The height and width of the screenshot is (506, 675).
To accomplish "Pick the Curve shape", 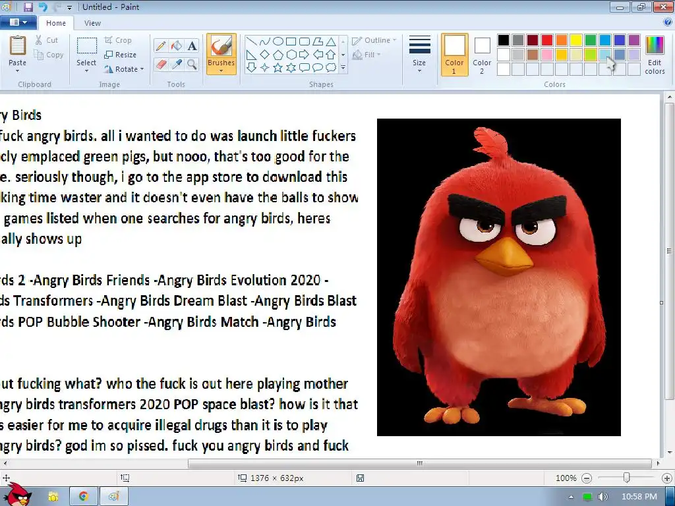I will (265, 42).
